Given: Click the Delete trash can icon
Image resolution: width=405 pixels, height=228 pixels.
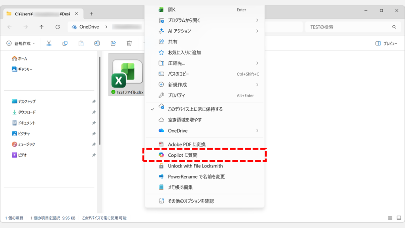Looking at the screenshot, I should coord(129,44).
